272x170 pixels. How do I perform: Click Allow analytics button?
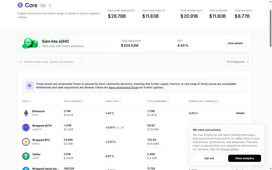(244, 158)
